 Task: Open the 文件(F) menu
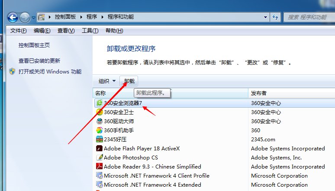pos(18,31)
